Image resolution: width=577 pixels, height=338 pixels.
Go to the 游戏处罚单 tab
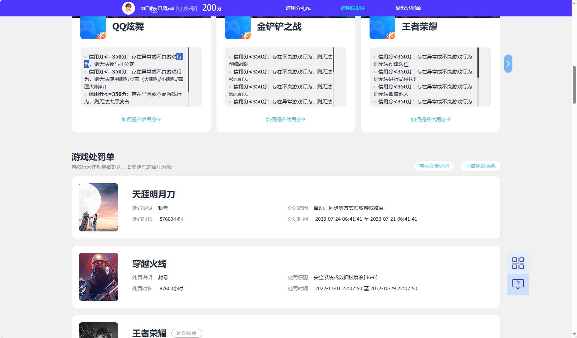[x=408, y=8]
